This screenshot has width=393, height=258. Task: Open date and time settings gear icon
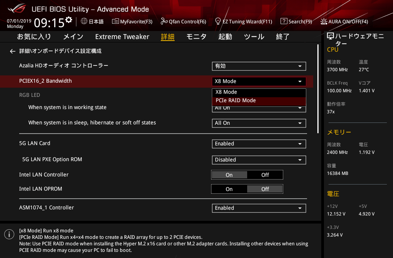(x=69, y=20)
